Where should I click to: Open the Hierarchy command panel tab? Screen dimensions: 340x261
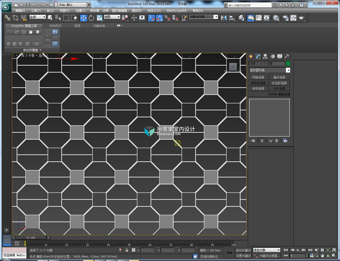click(265, 56)
